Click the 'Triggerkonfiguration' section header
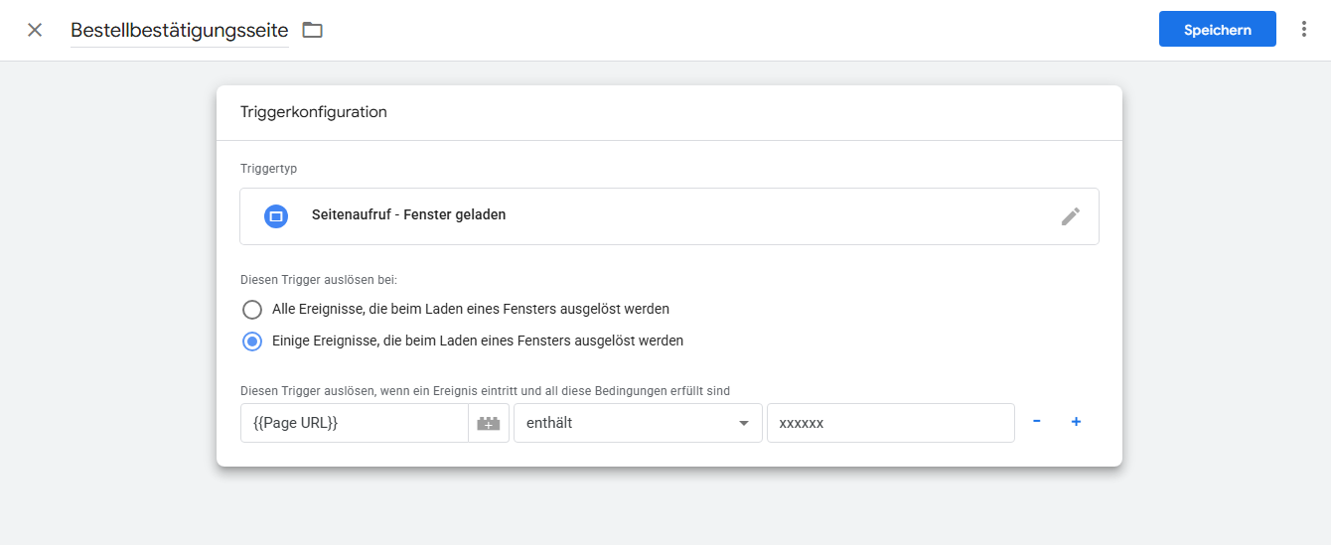The image size is (1331, 545). pyautogui.click(x=314, y=112)
